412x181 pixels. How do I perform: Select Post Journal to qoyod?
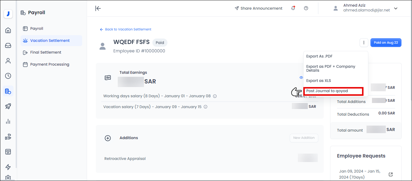327,91
